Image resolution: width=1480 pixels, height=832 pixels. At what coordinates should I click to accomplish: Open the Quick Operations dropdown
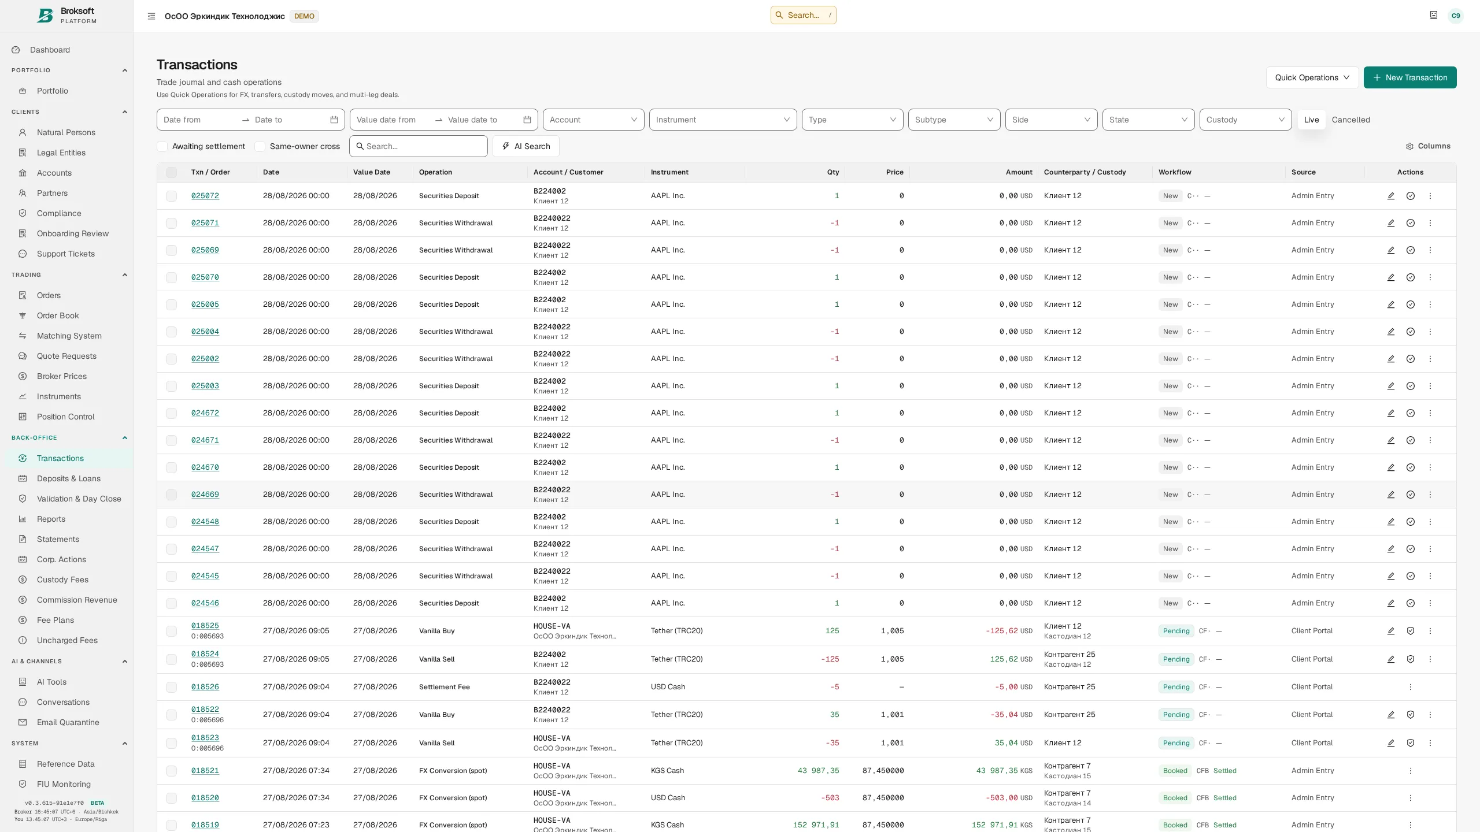tap(1312, 77)
